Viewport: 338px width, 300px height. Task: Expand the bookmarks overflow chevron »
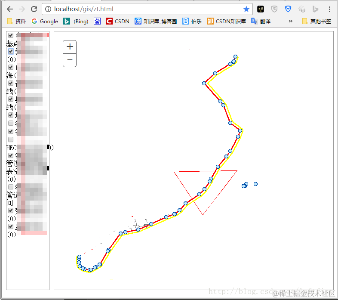point(291,21)
